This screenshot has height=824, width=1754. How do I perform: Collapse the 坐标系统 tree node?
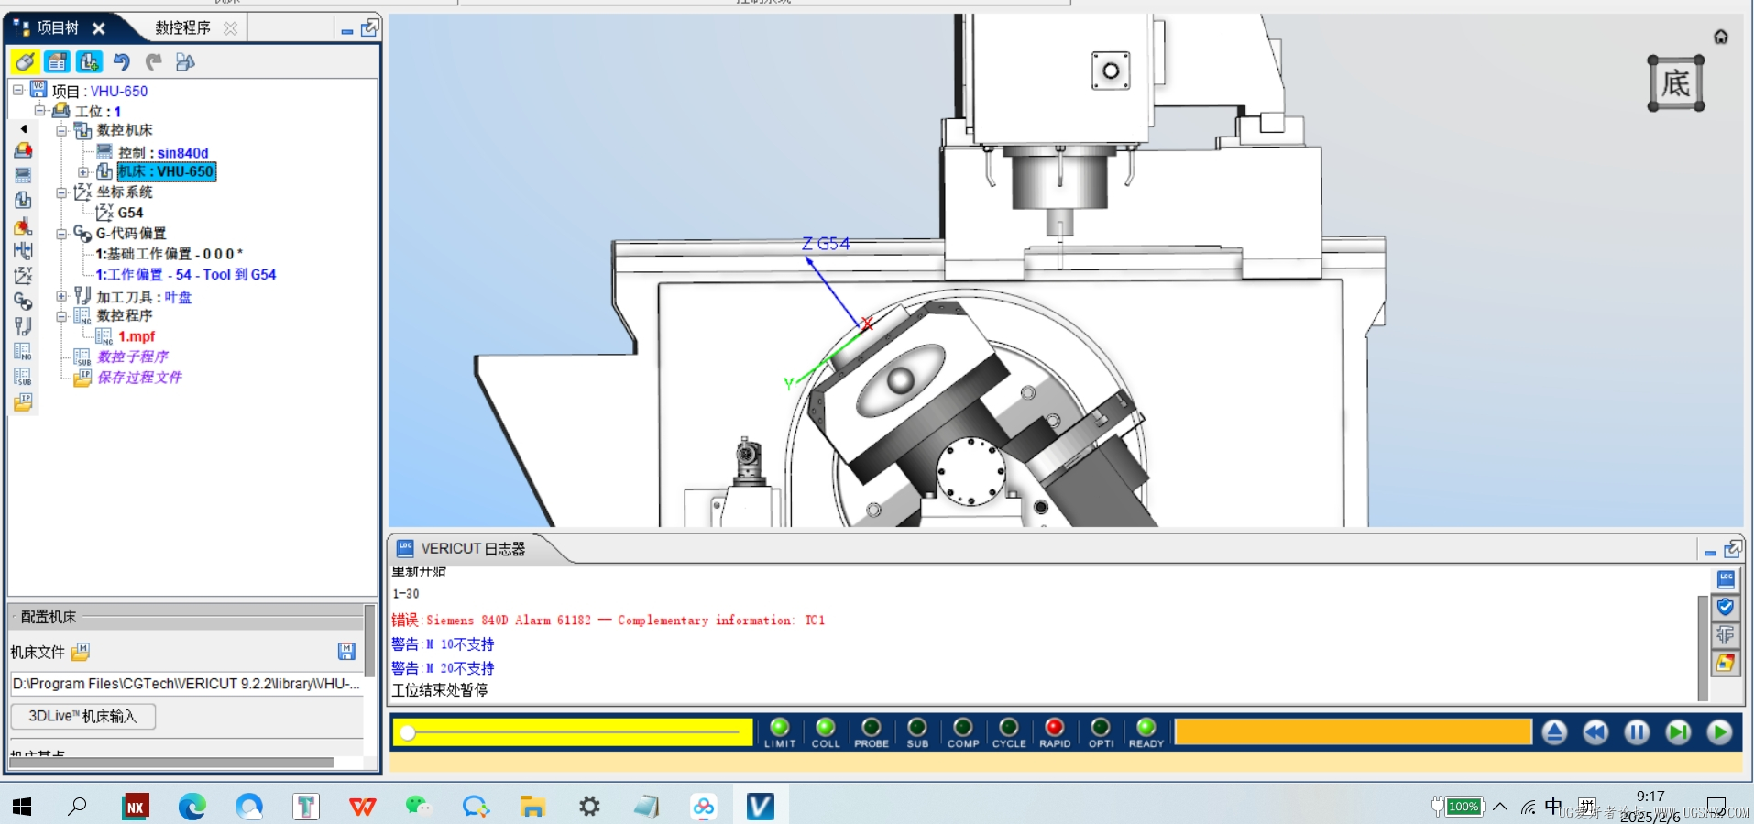[x=61, y=192]
